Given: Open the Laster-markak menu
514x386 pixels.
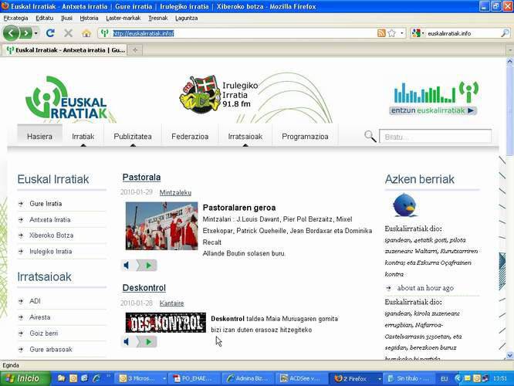Looking at the screenshot, I should pyautogui.click(x=123, y=19).
